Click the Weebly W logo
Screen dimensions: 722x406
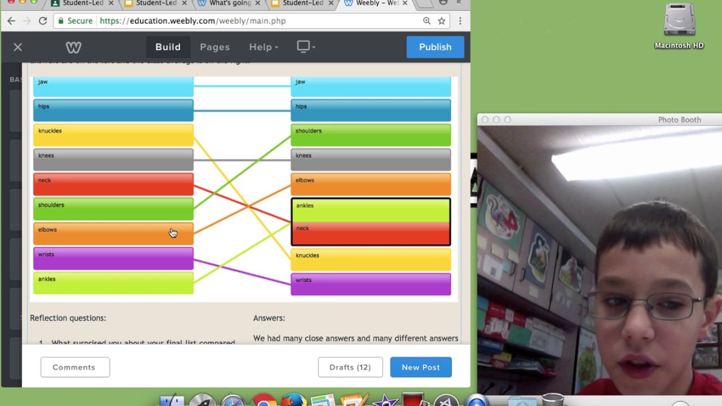pos(73,47)
